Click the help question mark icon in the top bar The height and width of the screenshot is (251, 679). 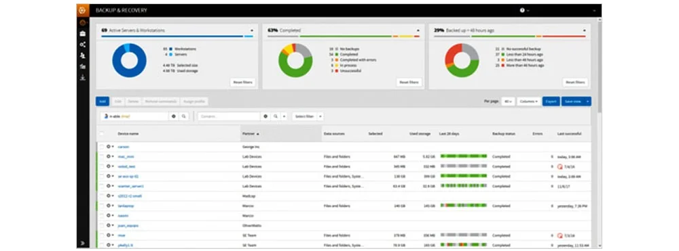[522, 10]
